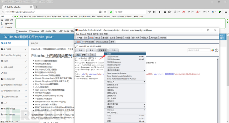Click the colorful highlight icon in Burp
This screenshot has width=229, height=123.
tap(213, 50)
